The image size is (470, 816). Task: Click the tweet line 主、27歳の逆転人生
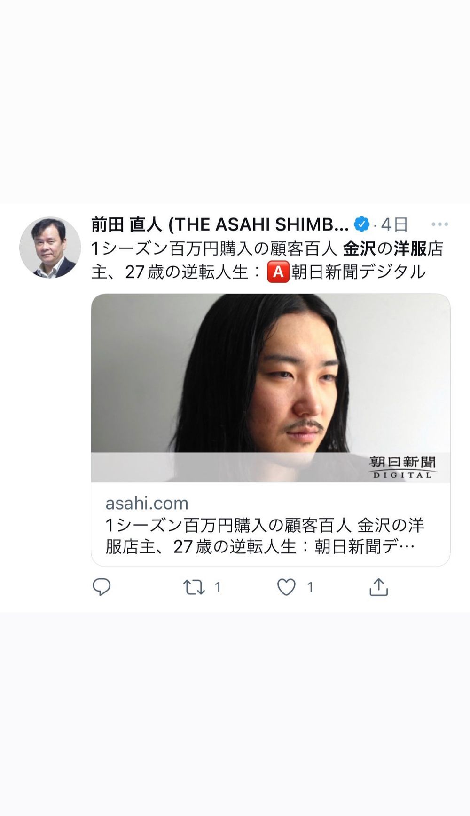[x=169, y=272]
